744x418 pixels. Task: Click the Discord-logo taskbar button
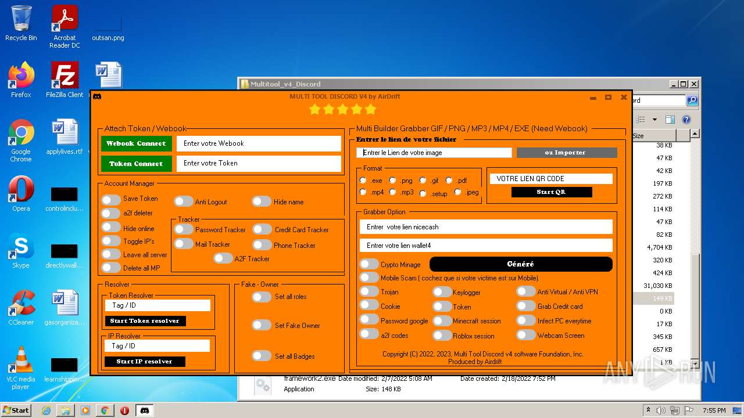[x=145, y=410]
